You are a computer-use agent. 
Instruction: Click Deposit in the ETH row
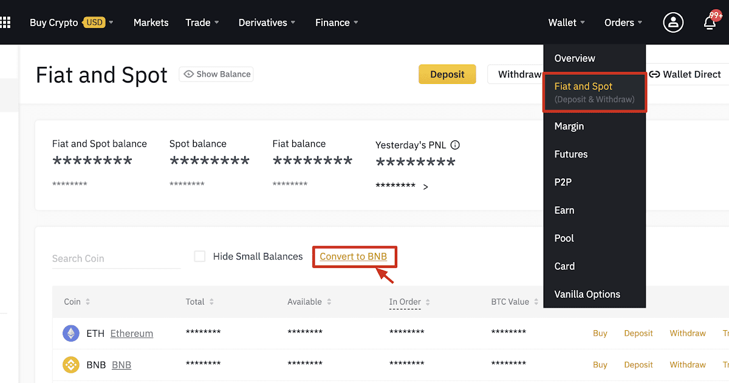click(638, 333)
